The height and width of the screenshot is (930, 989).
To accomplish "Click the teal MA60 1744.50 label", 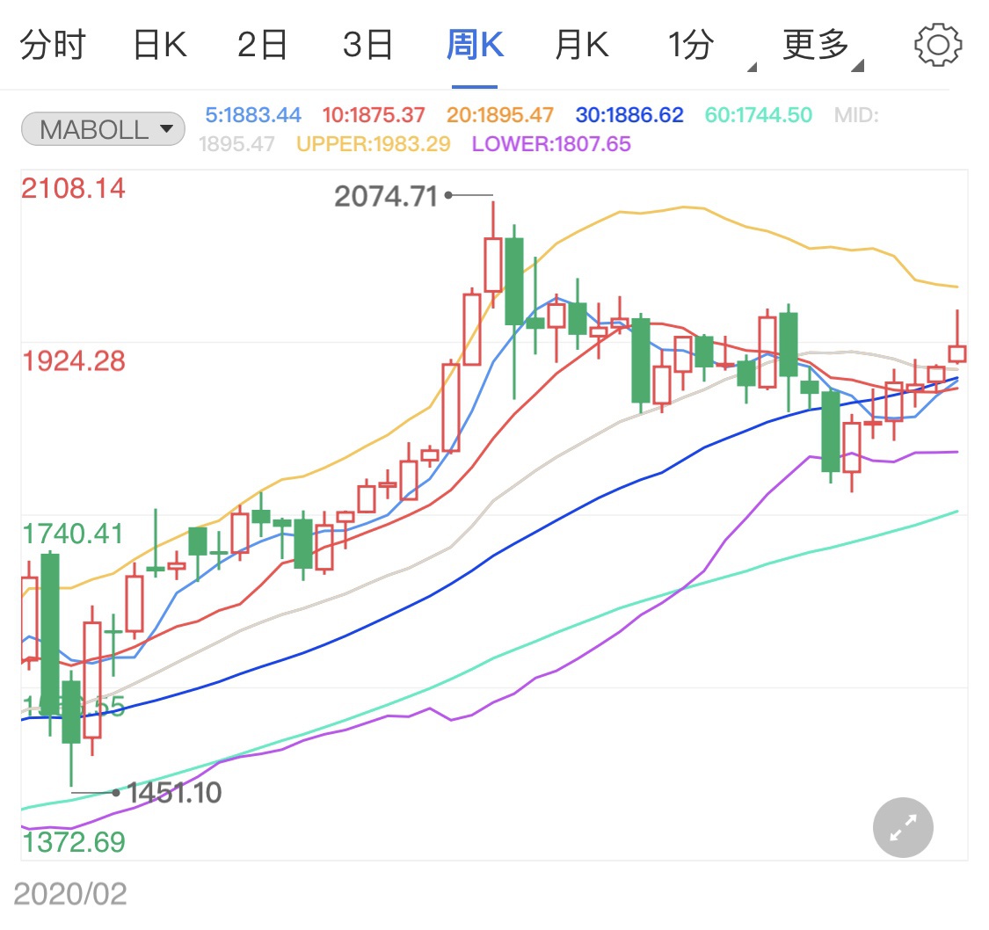I will pos(759,115).
